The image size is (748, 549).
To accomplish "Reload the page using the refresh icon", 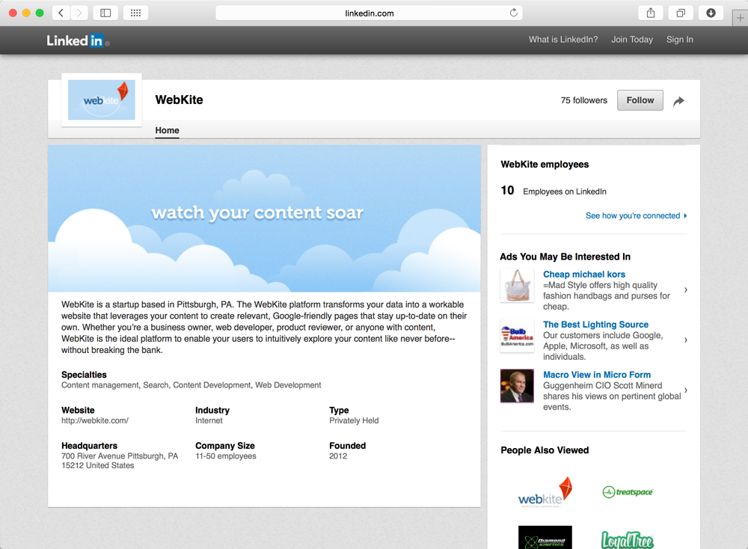I will pyautogui.click(x=513, y=13).
